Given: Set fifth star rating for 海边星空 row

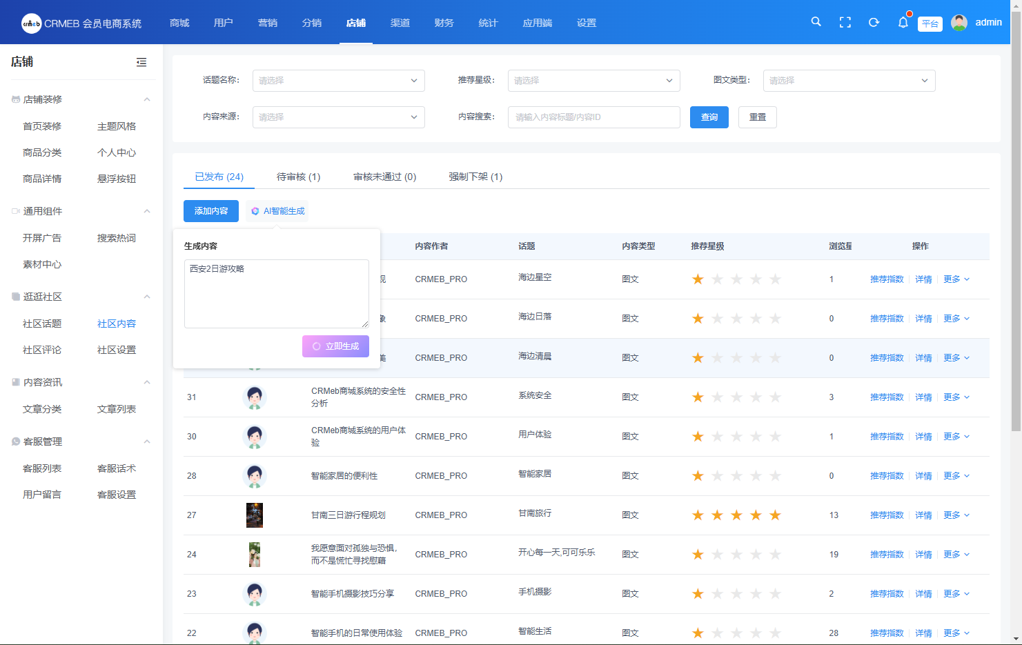Looking at the screenshot, I should (x=775, y=279).
